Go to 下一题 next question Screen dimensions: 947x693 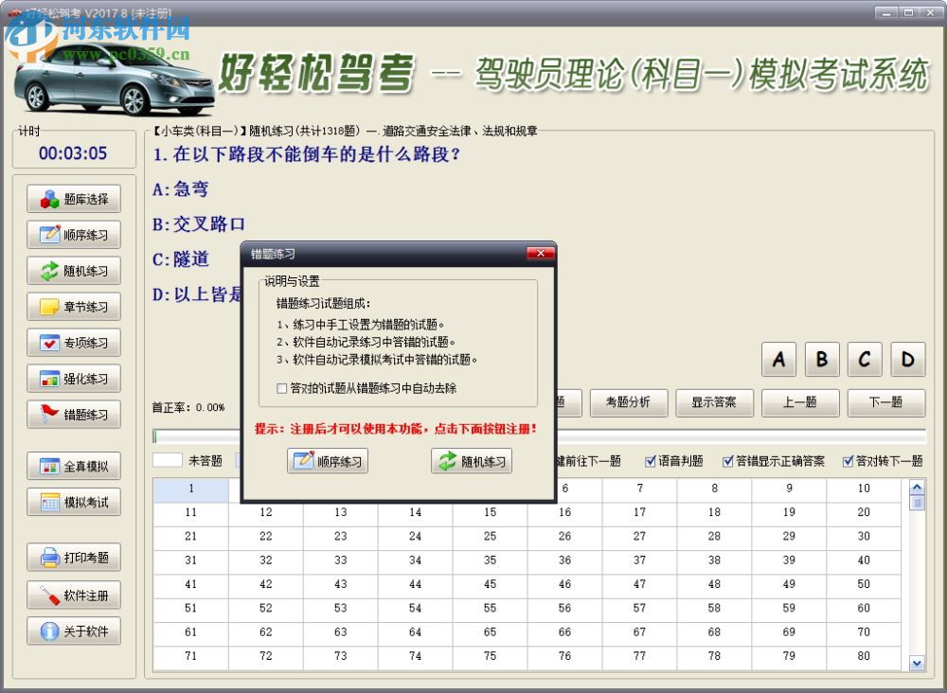pos(885,402)
